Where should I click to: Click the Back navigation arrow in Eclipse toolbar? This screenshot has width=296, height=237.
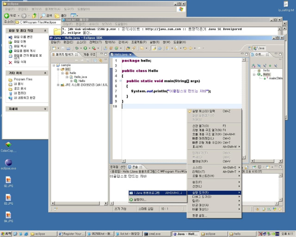[x=191, y=49]
